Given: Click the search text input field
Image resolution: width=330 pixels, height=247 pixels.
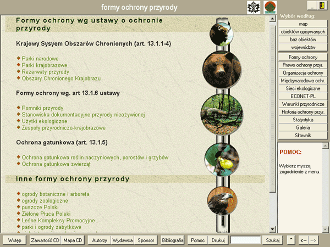Looking at the screenshot, I should coord(245,240).
